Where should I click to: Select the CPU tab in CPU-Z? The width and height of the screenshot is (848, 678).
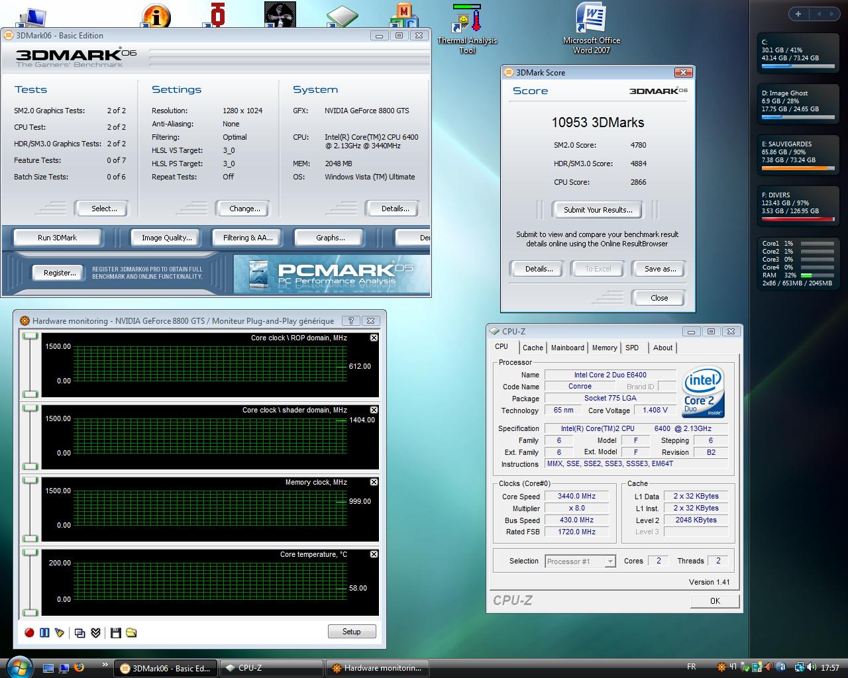[x=502, y=347]
